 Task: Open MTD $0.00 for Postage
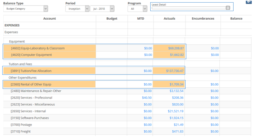point(148,125)
